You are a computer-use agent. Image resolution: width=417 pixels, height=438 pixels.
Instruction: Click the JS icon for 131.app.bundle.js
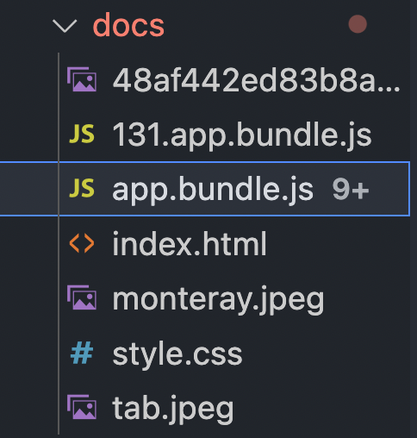point(82,134)
